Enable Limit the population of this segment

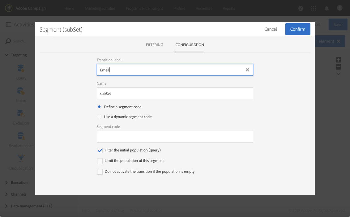pyautogui.click(x=100, y=161)
